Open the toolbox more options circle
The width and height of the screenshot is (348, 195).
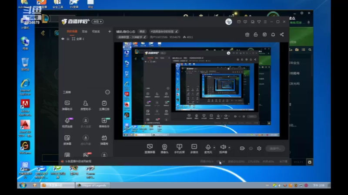(x=107, y=92)
